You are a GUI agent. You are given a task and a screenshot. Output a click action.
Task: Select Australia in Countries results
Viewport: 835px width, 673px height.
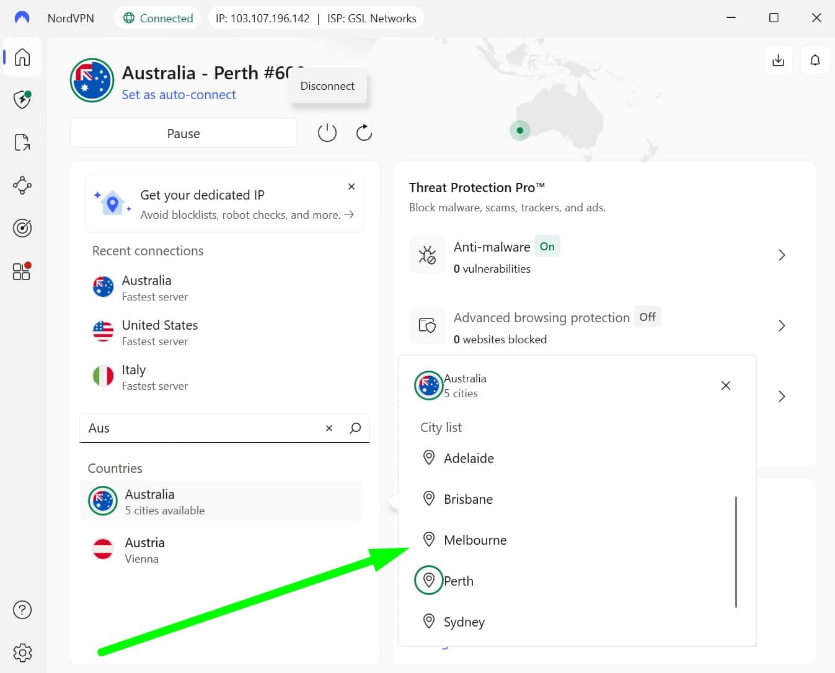pos(222,501)
